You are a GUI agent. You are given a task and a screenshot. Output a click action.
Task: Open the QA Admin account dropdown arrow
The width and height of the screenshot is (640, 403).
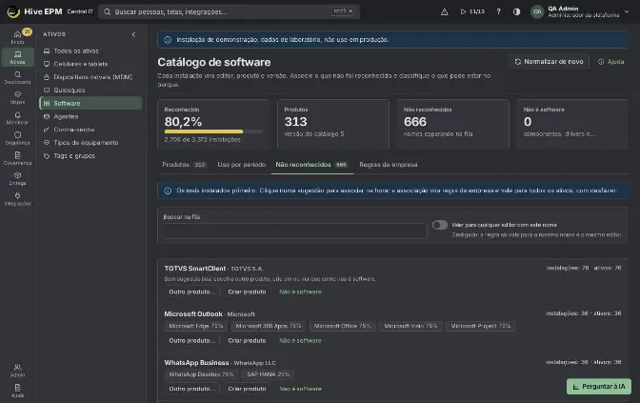[x=627, y=11]
